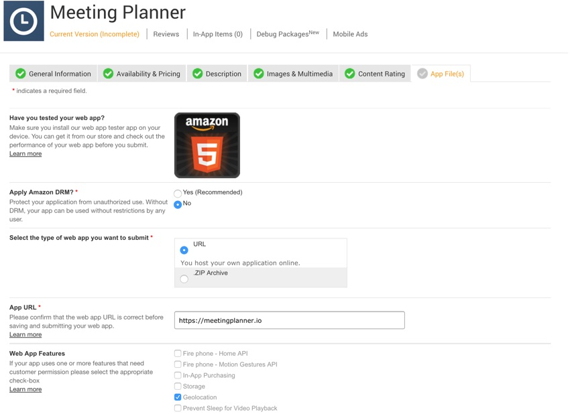This screenshot has height=414, width=570.
Task: Choose .ZIP Archive web app type
Action: pos(184,279)
